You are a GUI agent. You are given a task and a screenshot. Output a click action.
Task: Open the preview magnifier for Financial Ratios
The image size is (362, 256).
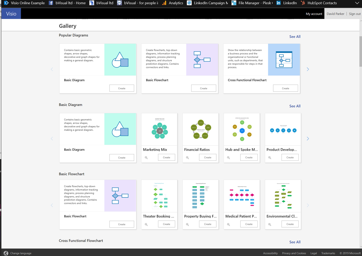(187, 157)
